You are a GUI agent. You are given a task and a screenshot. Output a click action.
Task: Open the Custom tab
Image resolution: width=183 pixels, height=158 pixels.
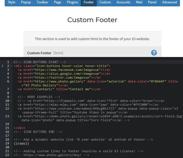click(105, 2)
